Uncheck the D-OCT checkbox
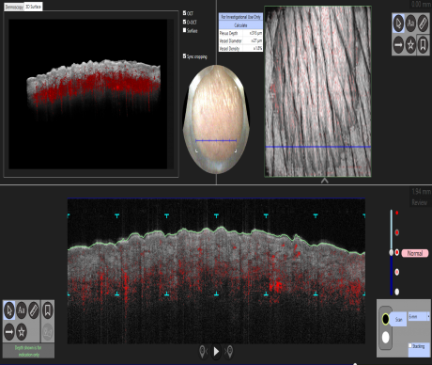432x365 pixels. coord(184,22)
